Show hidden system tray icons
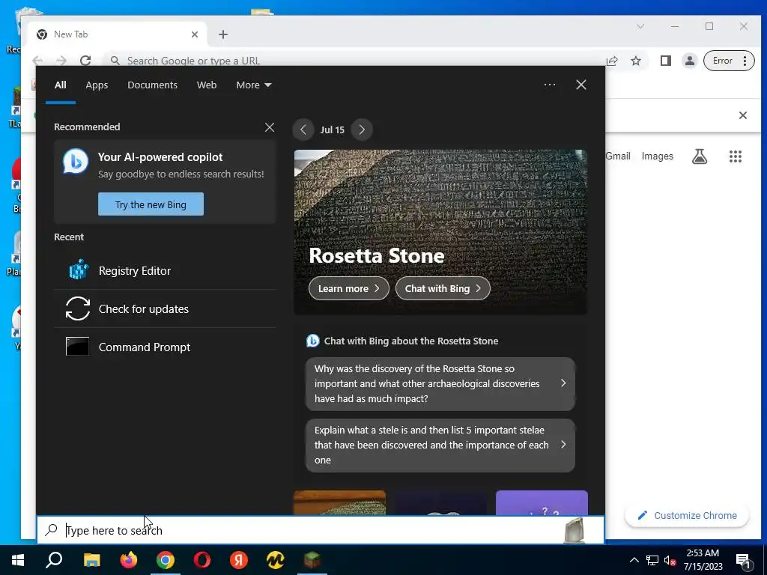767x575 pixels. pyautogui.click(x=634, y=560)
